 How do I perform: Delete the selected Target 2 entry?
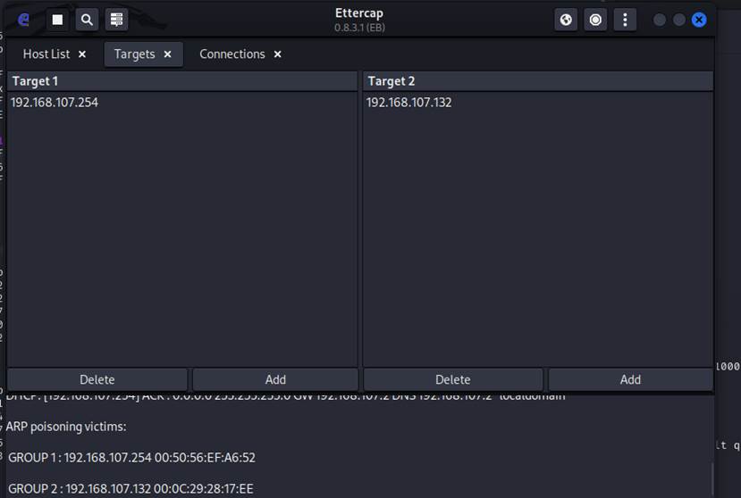[452, 379]
